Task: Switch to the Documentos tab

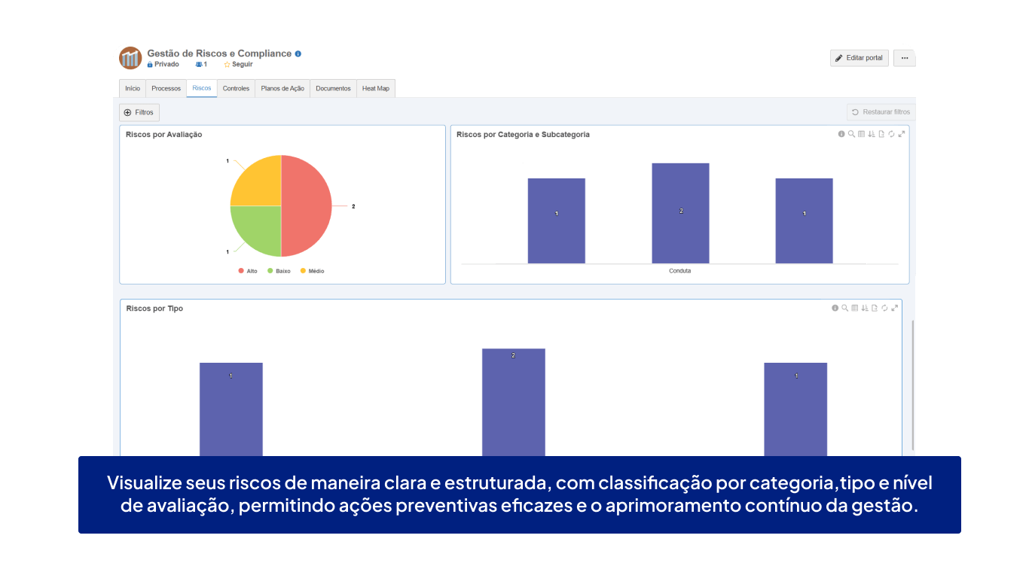Action: coord(333,88)
